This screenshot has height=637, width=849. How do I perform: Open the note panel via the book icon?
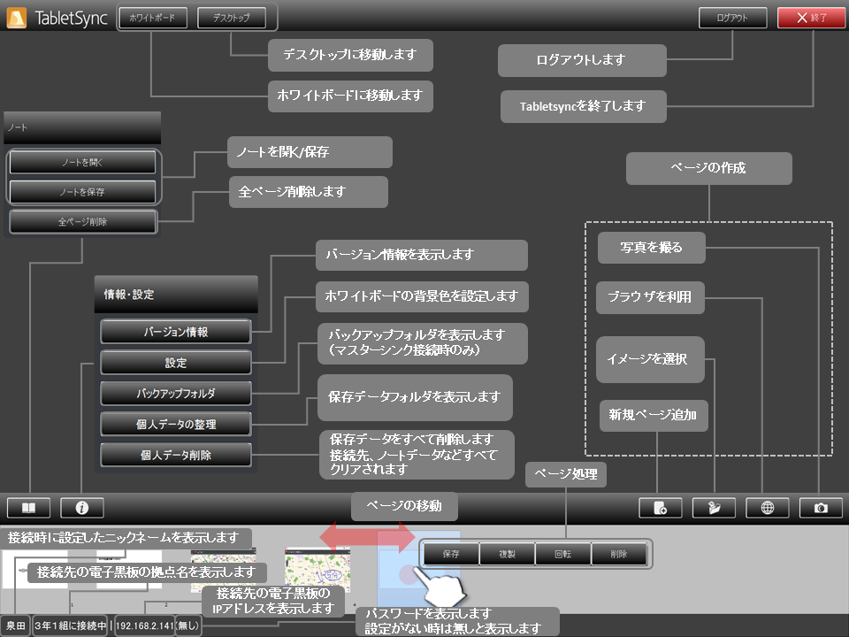[x=28, y=507]
